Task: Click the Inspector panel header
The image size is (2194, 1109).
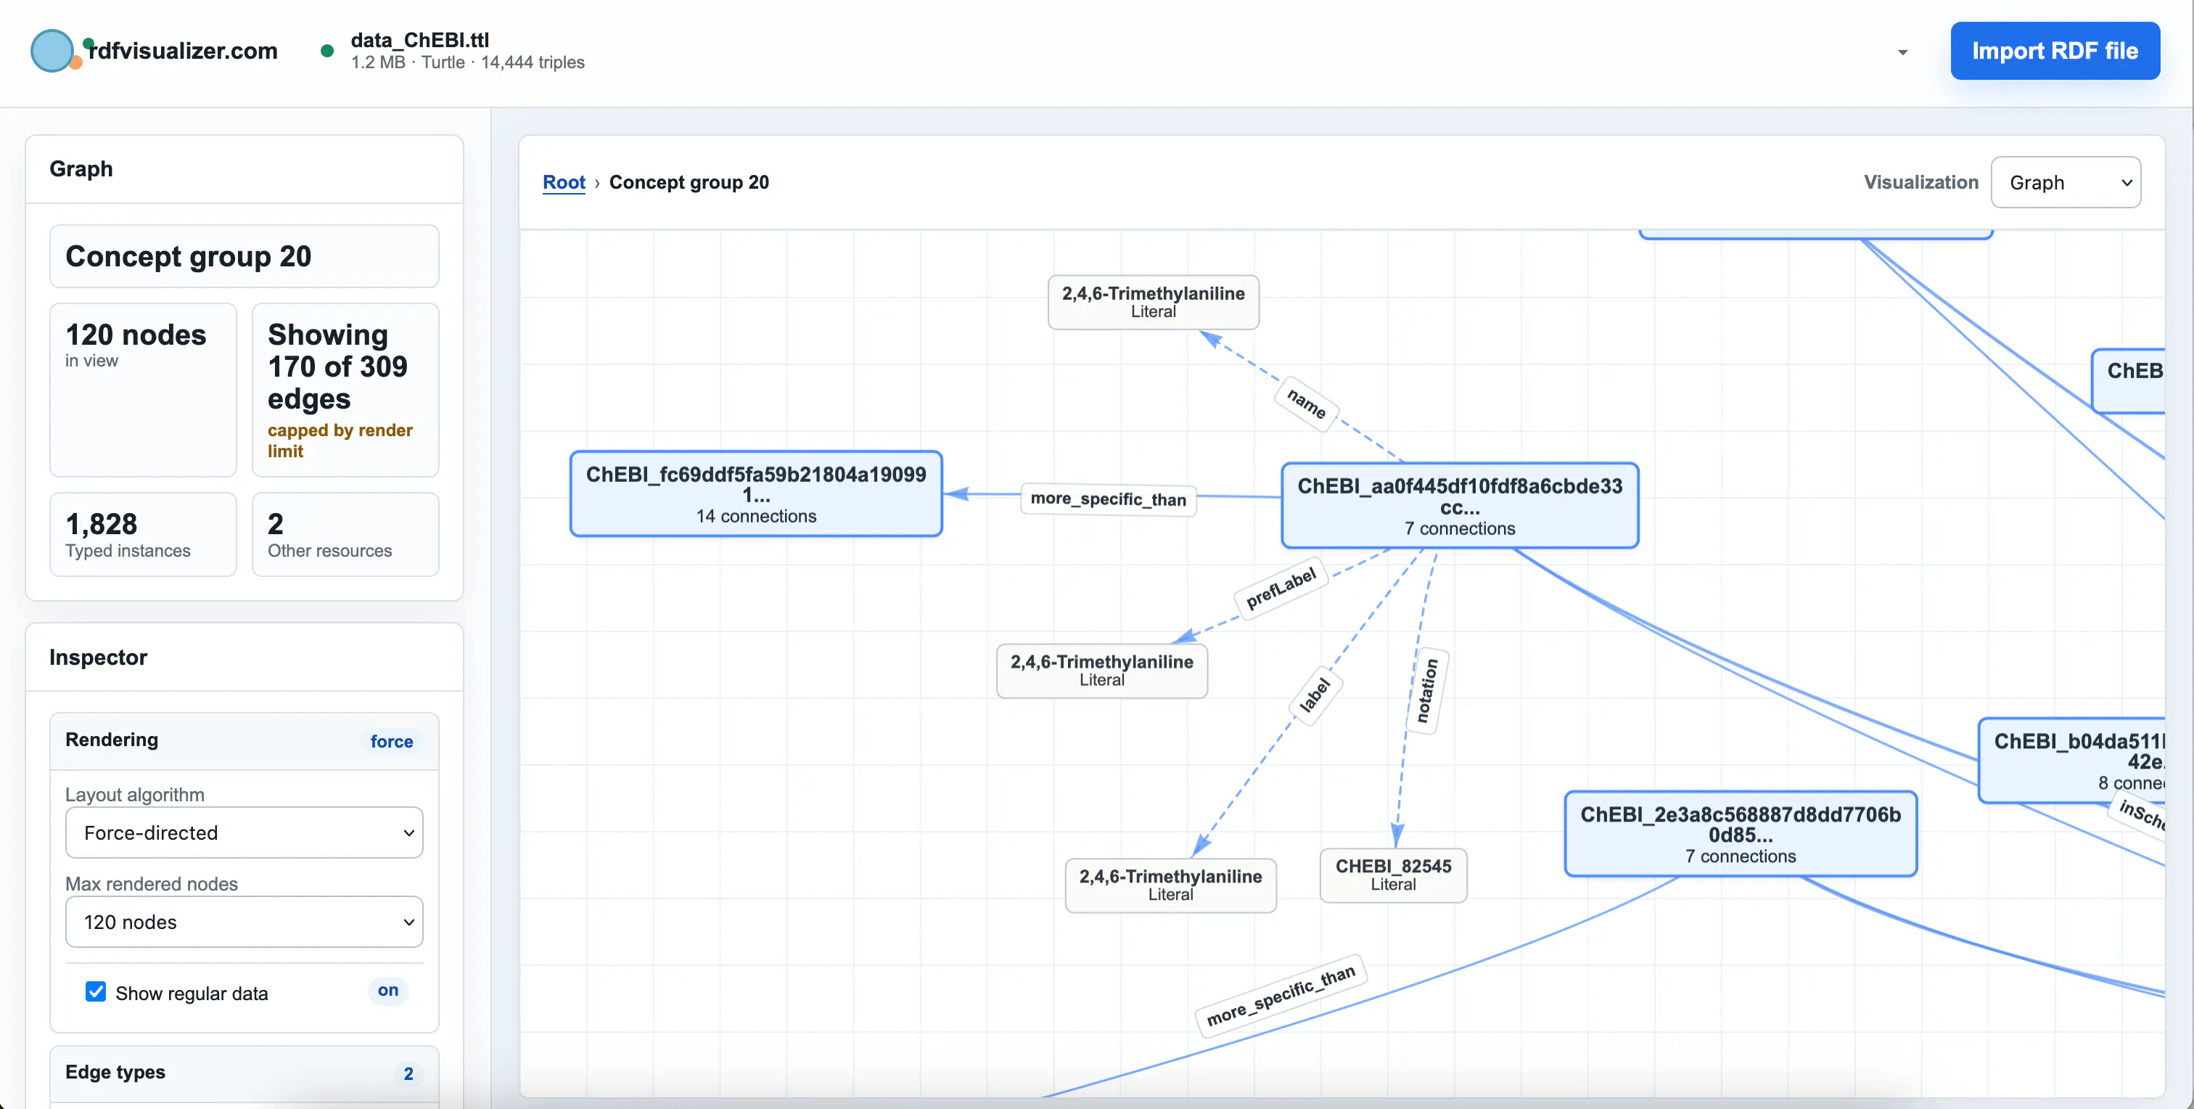Action: pos(245,658)
